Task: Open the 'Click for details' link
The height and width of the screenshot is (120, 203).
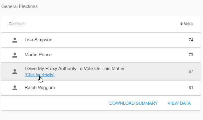Action: (x=39, y=75)
